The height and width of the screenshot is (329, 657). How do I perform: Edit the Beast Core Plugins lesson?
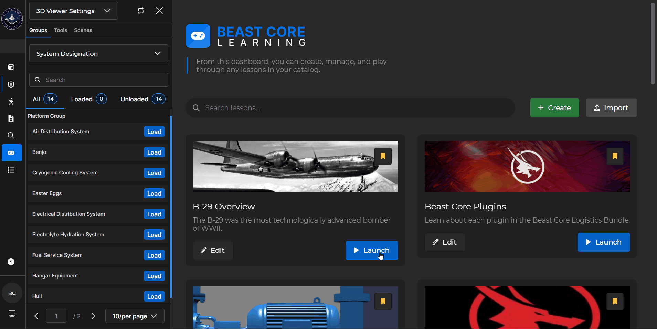(445, 242)
